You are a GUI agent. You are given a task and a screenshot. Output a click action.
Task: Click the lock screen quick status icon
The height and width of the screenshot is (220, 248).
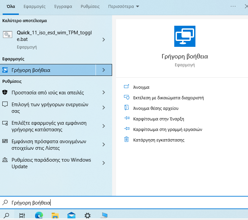pos(5,123)
